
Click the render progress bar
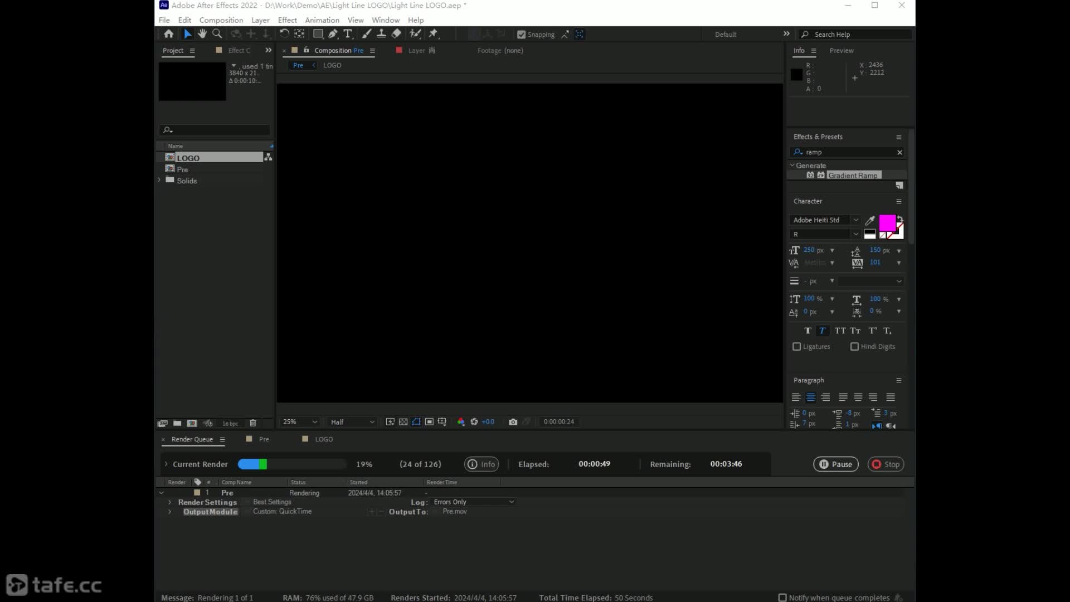click(291, 464)
